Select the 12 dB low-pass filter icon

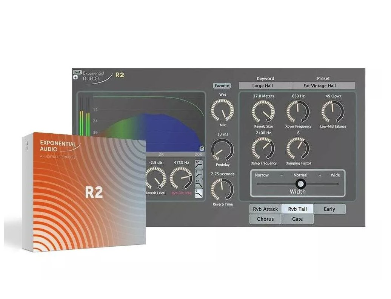[x=199, y=183]
